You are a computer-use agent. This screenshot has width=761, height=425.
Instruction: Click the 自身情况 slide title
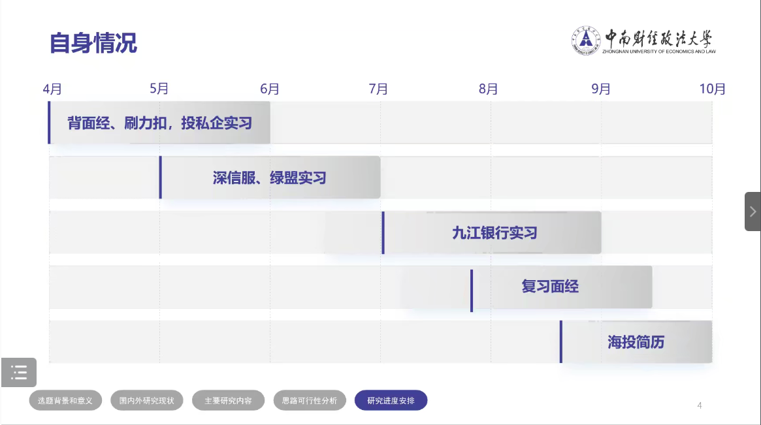tap(93, 43)
